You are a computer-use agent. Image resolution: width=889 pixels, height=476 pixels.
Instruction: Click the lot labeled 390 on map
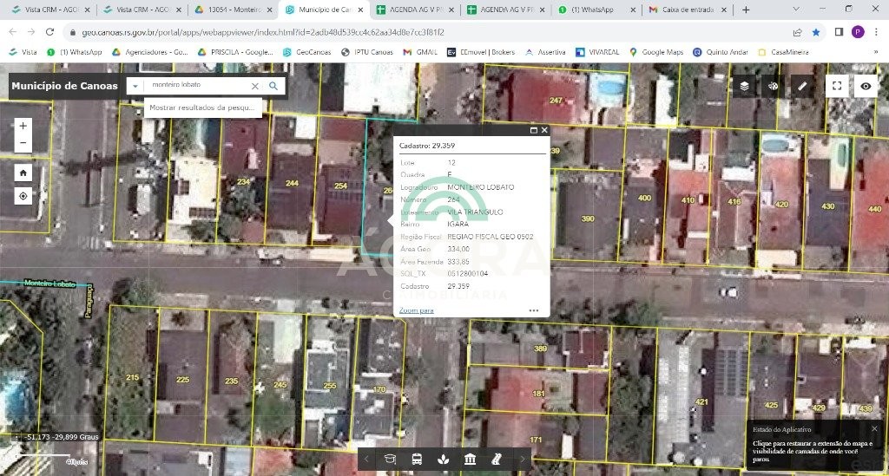(588, 218)
